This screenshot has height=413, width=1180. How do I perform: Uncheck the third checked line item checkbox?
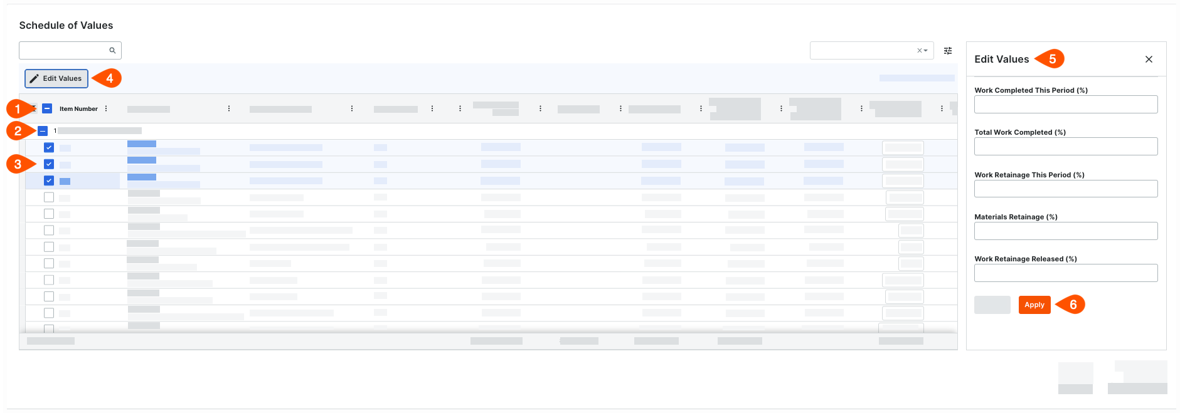tap(49, 180)
